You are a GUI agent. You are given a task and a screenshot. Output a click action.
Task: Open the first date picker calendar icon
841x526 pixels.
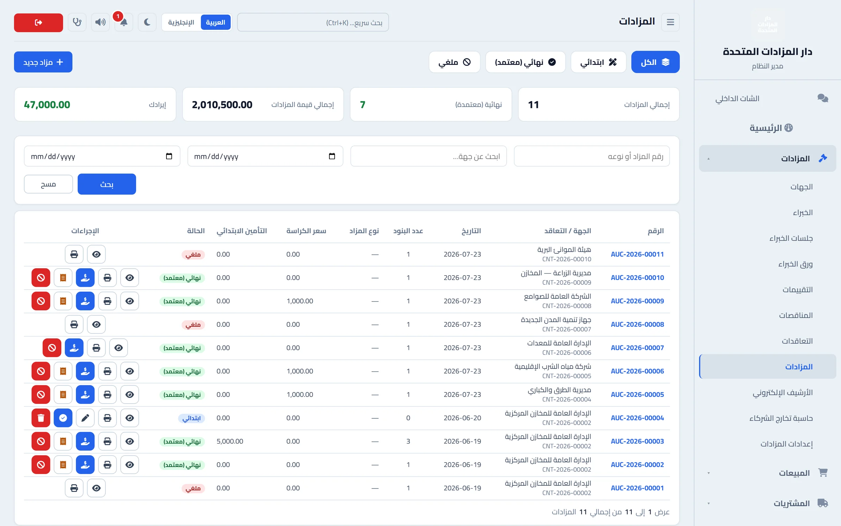click(332, 156)
